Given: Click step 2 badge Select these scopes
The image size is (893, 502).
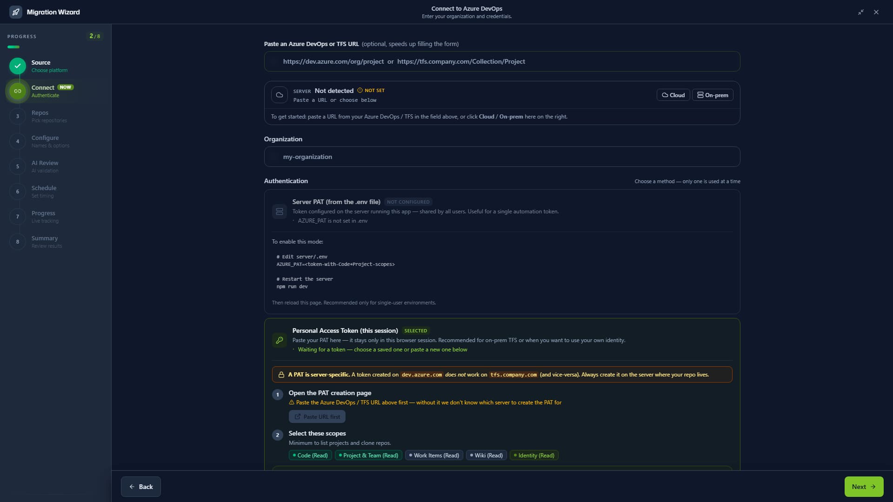Looking at the screenshot, I should [x=278, y=435].
